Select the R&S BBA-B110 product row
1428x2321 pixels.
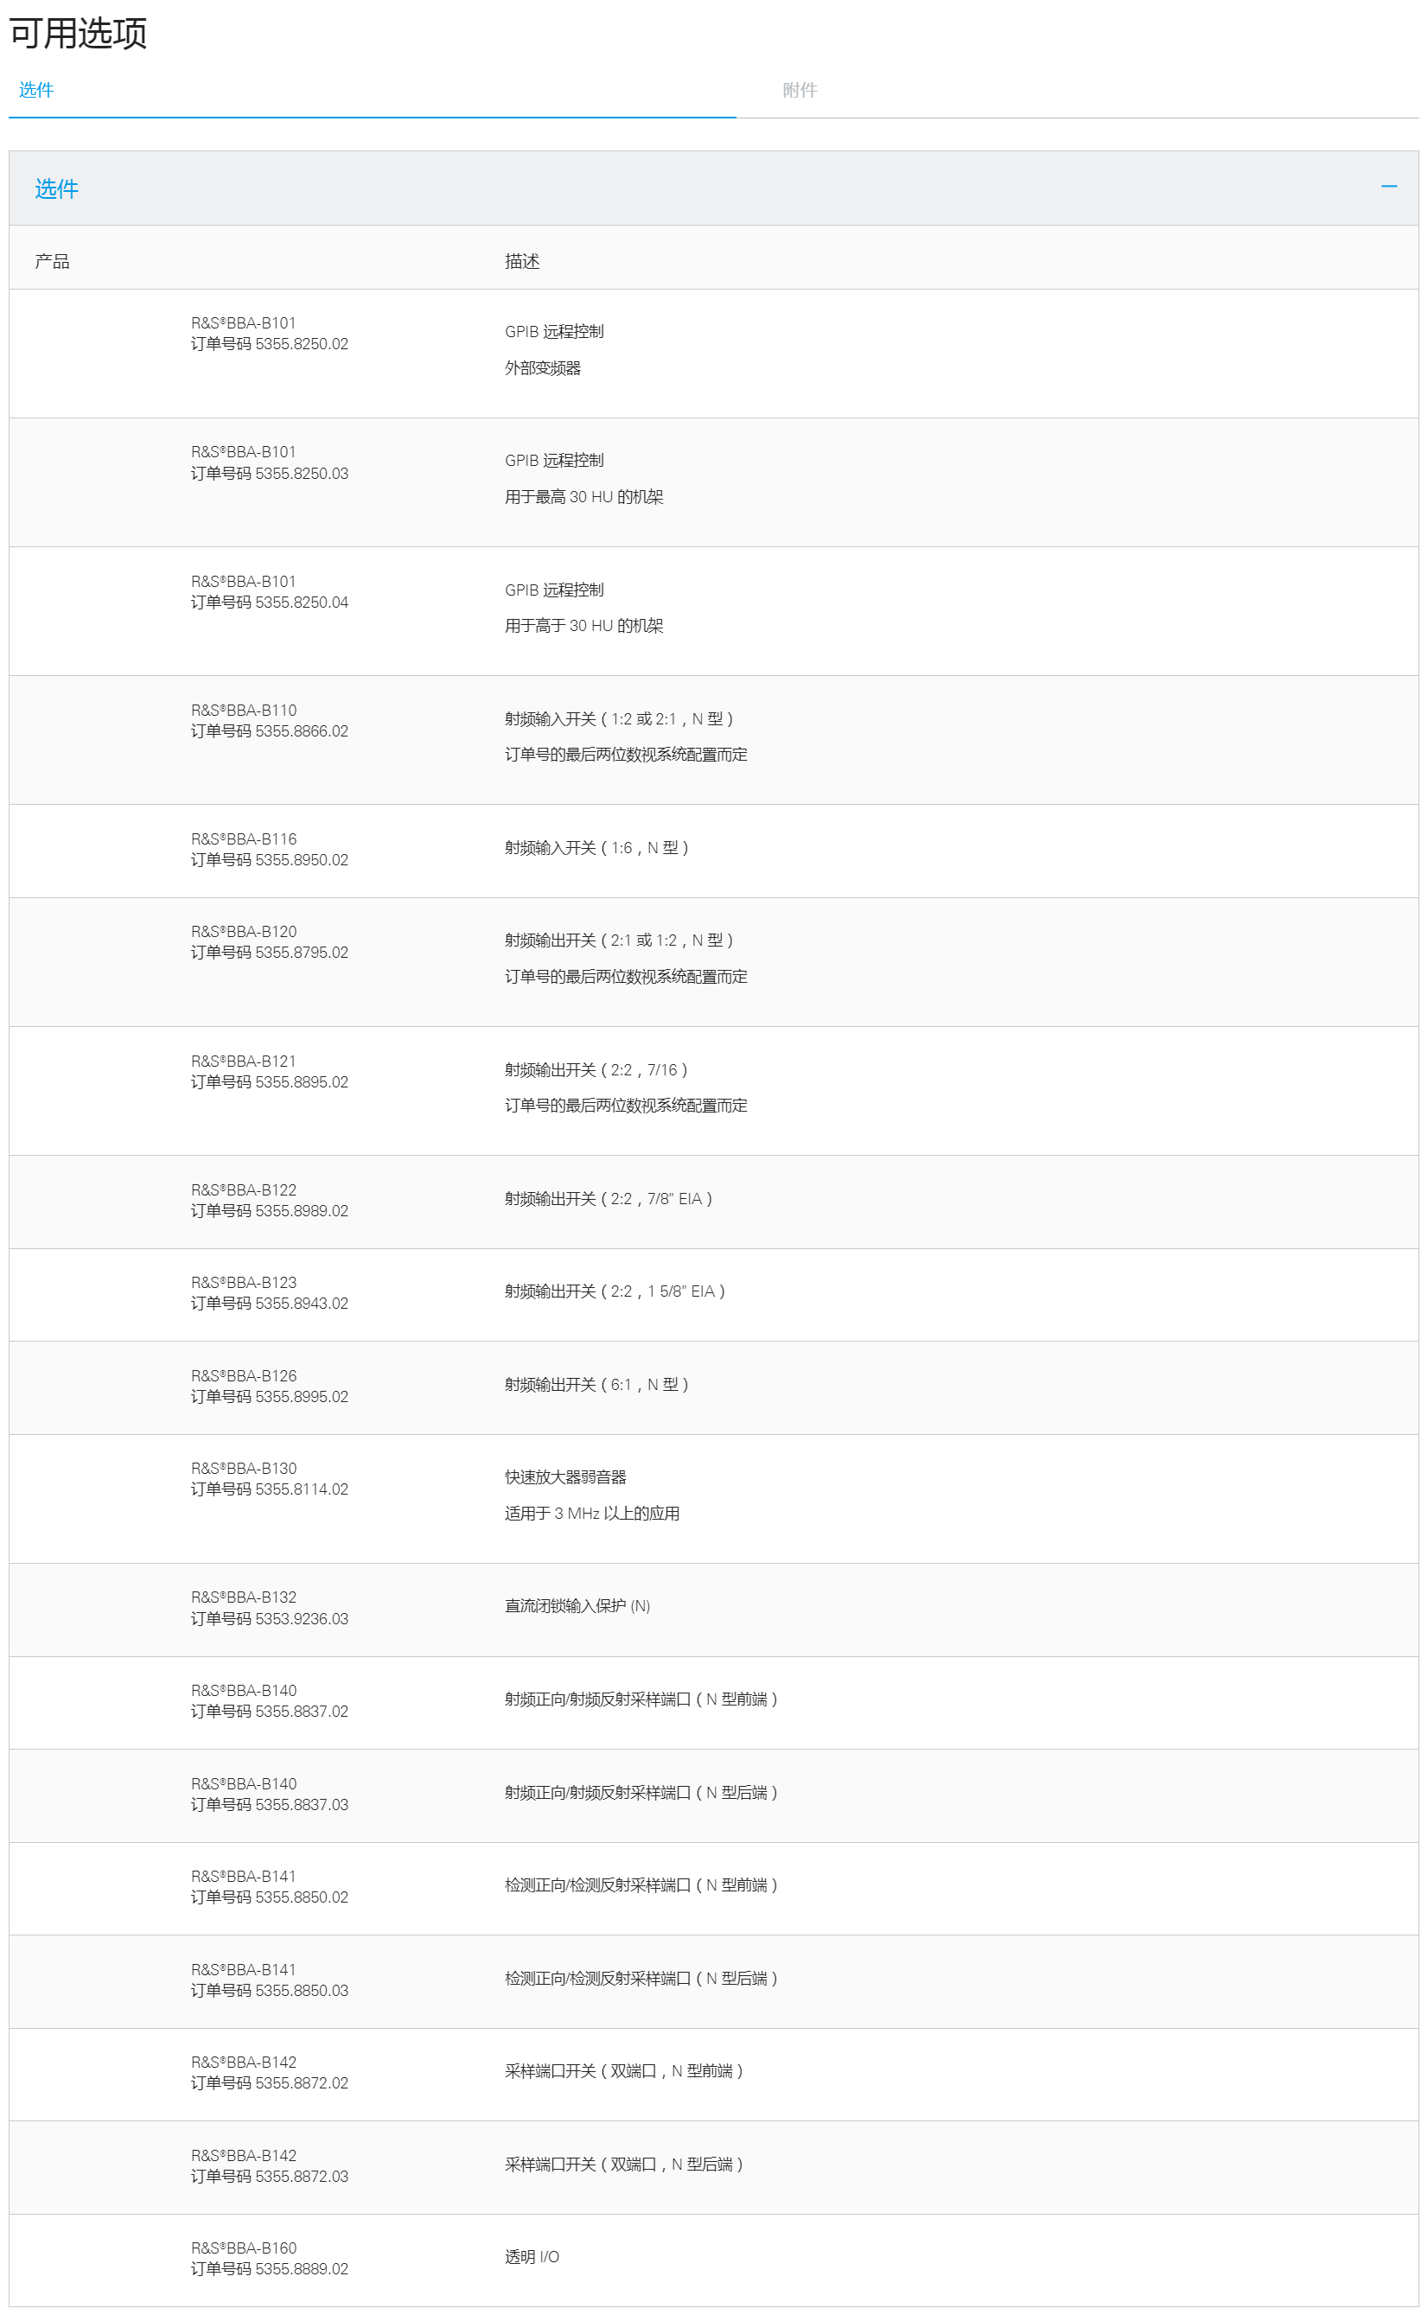[714, 740]
